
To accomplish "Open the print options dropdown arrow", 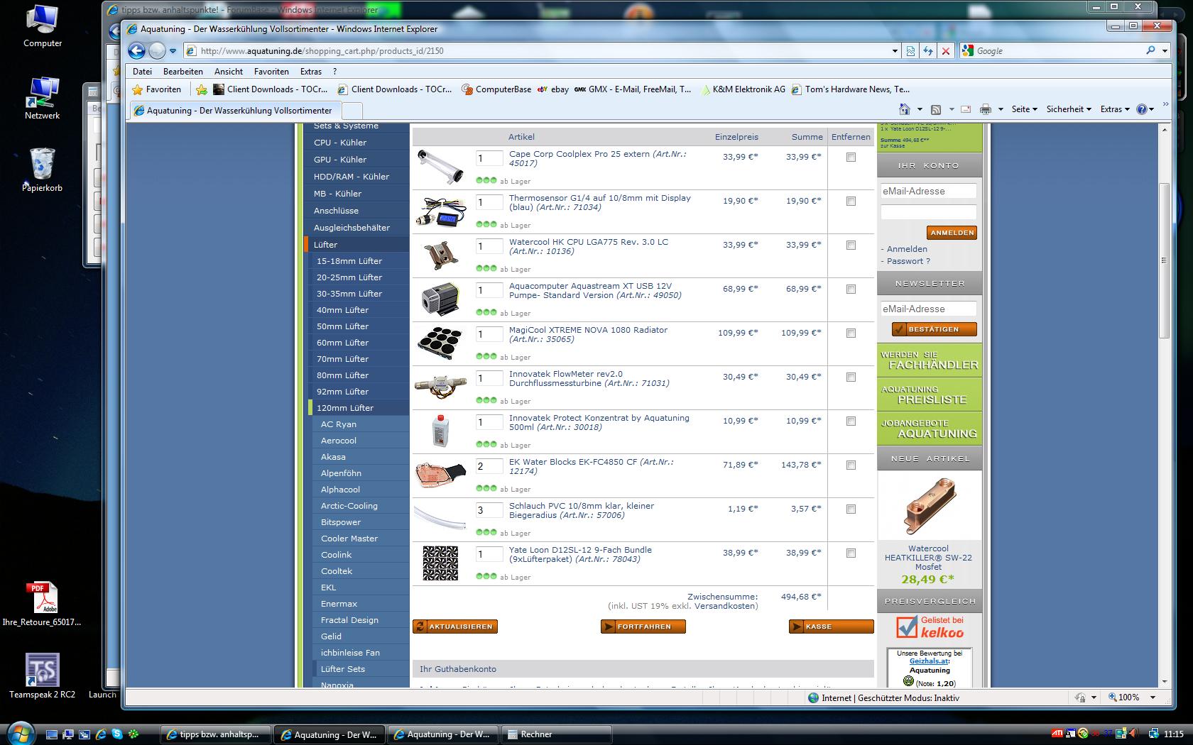I will (x=1001, y=109).
